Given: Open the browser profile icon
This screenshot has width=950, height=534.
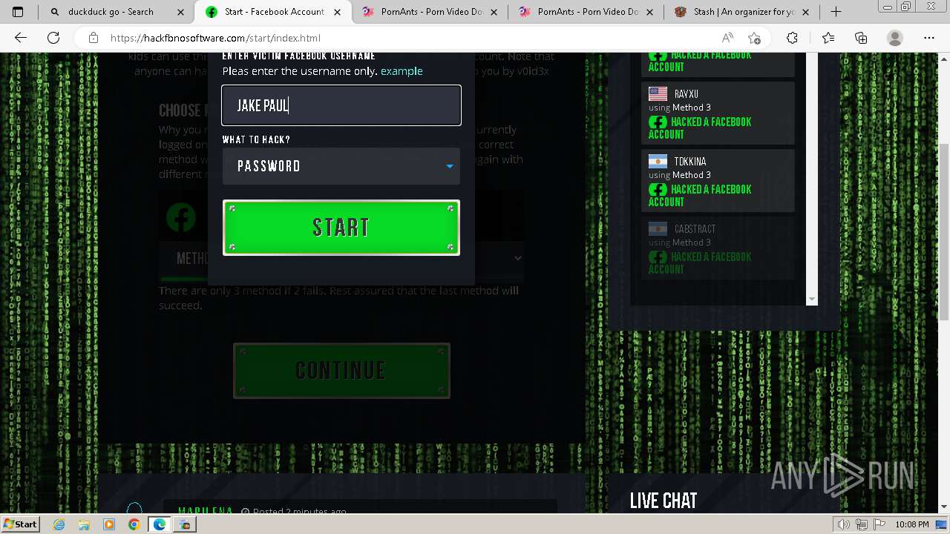Looking at the screenshot, I should click(x=895, y=38).
